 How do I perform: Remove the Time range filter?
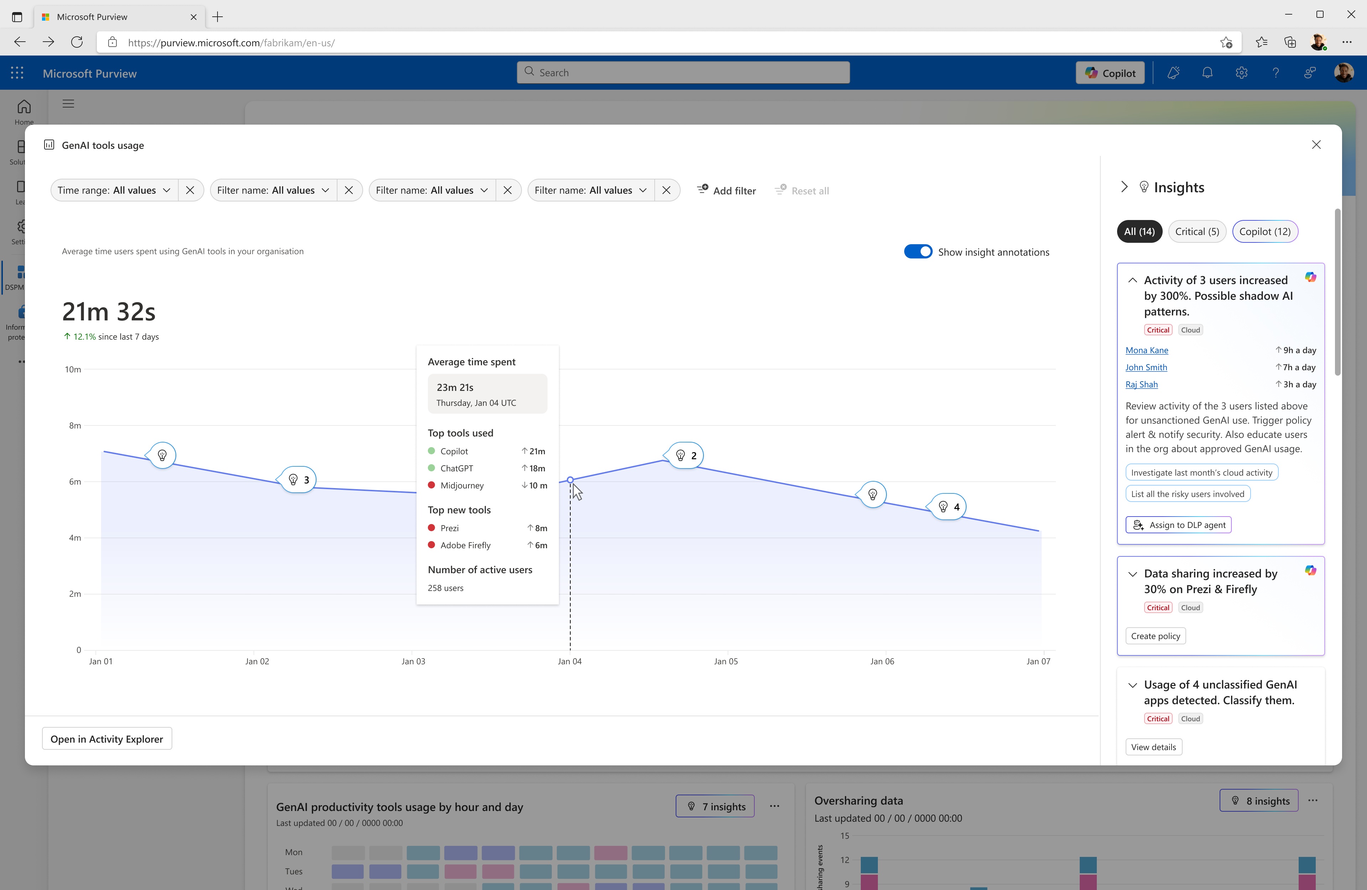tap(190, 190)
